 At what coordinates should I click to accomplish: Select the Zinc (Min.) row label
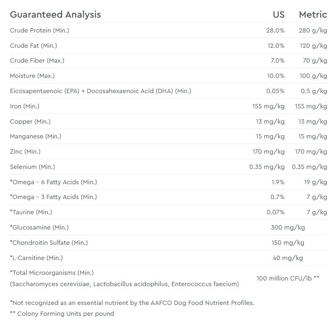(x=25, y=152)
